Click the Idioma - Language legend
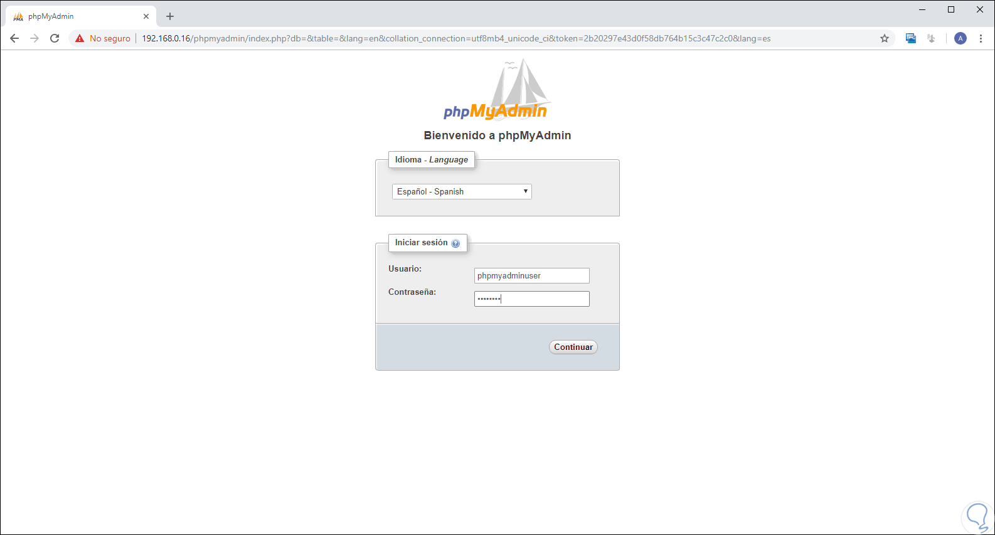This screenshot has height=535, width=995. point(432,159)
